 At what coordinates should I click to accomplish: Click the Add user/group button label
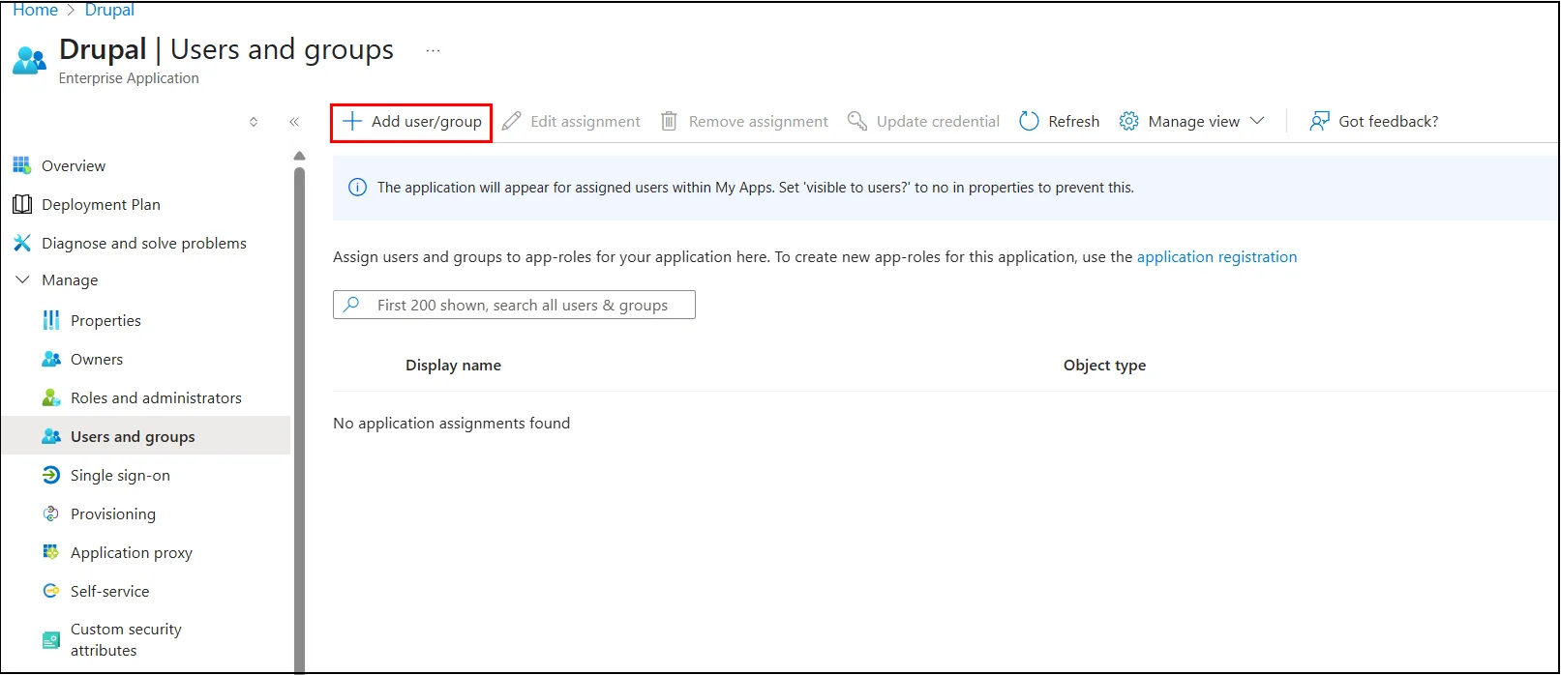coord(427,121)
